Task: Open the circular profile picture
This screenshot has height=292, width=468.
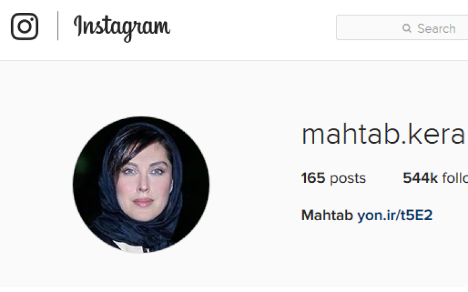Action: [x=141, y=185]
